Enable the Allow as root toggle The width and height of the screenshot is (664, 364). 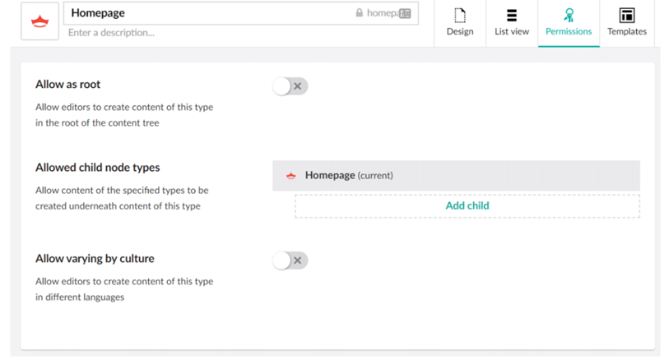click(x=290, y=86)
